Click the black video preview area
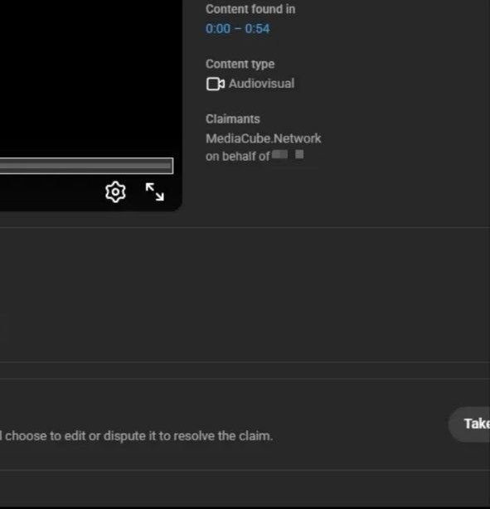This screenshot has height=509, width=490. 90,76
